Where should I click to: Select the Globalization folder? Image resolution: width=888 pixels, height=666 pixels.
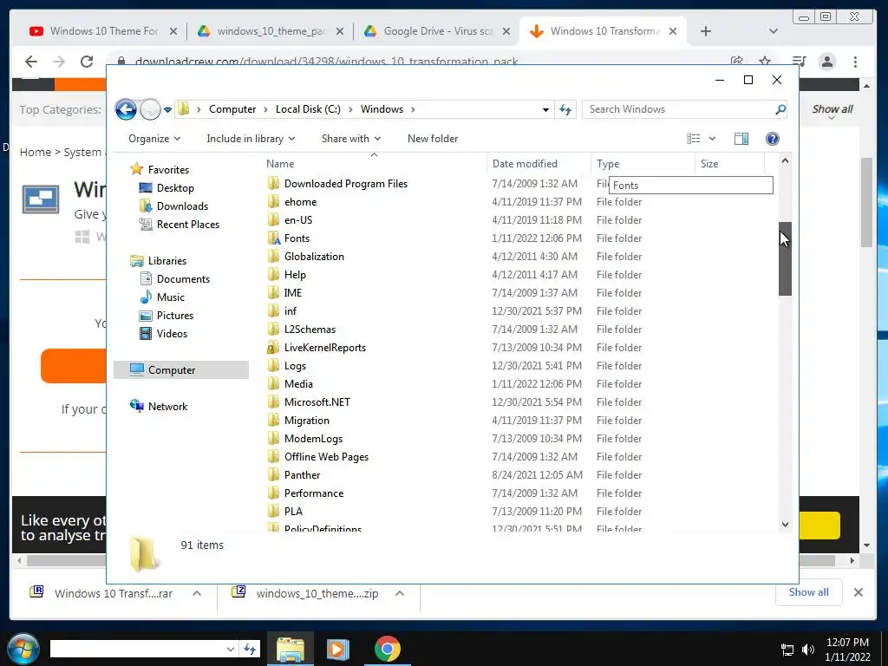(x=314, y=257)
